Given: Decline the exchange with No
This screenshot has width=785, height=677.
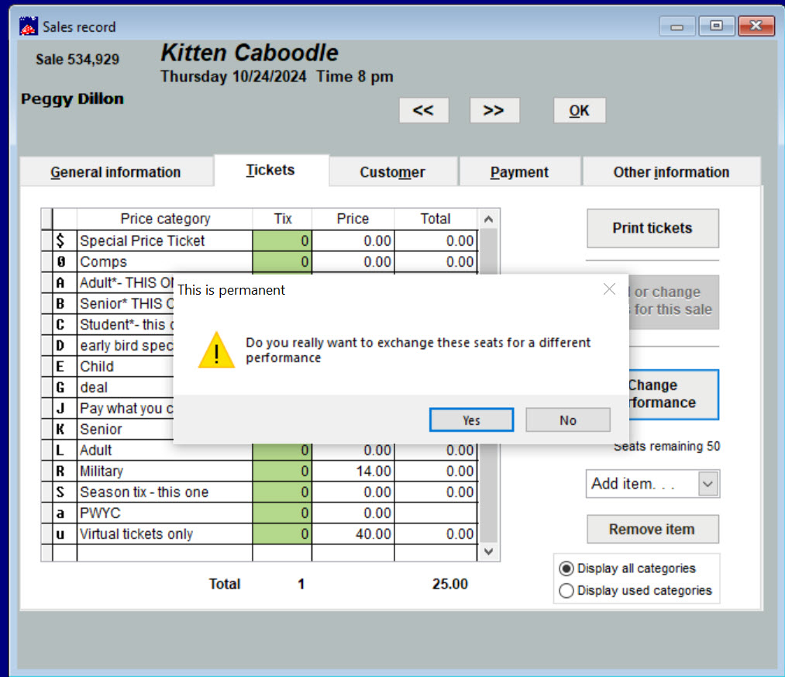Looking at the screenshot, I should pos(568,420).
